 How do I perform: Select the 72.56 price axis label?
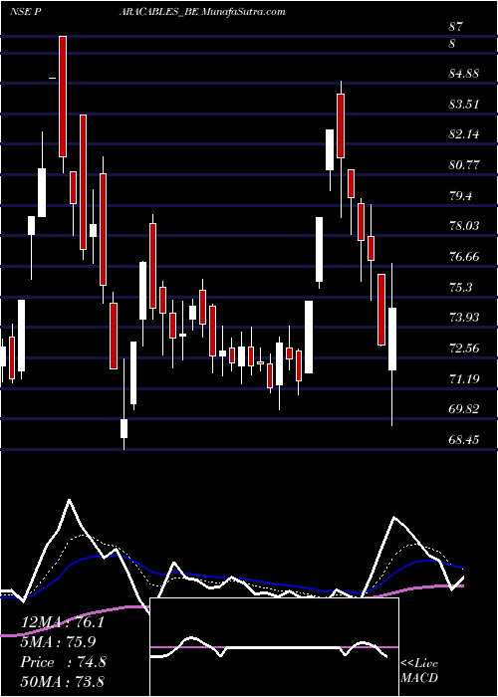coord(464,348)
